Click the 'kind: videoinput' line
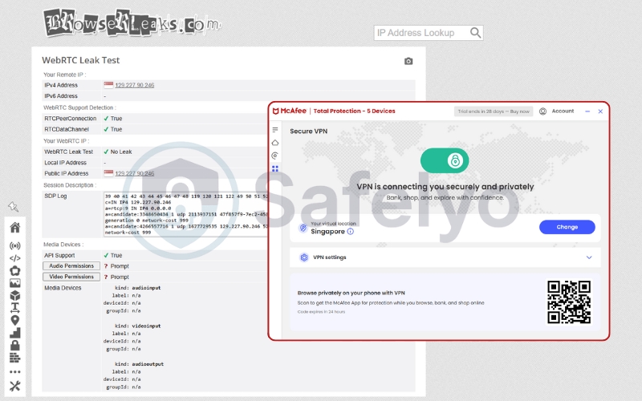642x401 pixels. coord(137,326)
